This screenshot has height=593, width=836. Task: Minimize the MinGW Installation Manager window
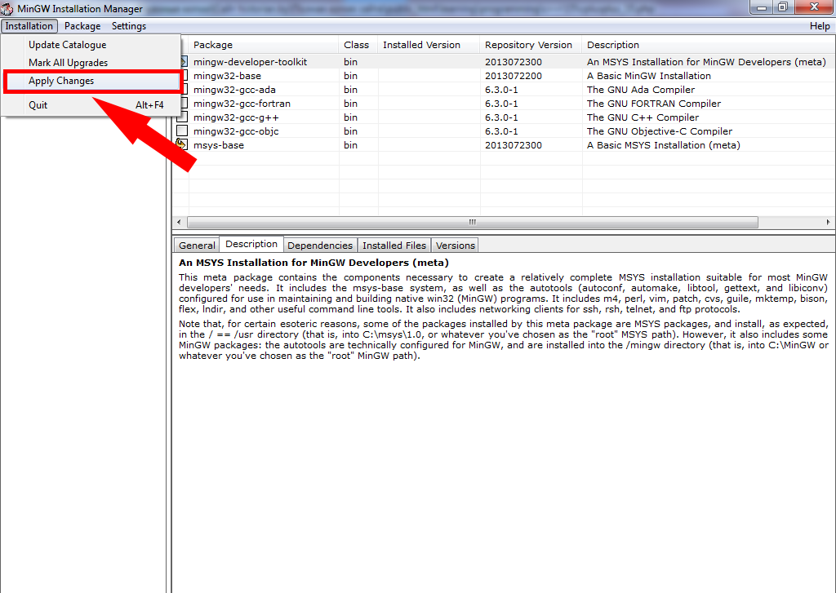(x=763, y=7)
